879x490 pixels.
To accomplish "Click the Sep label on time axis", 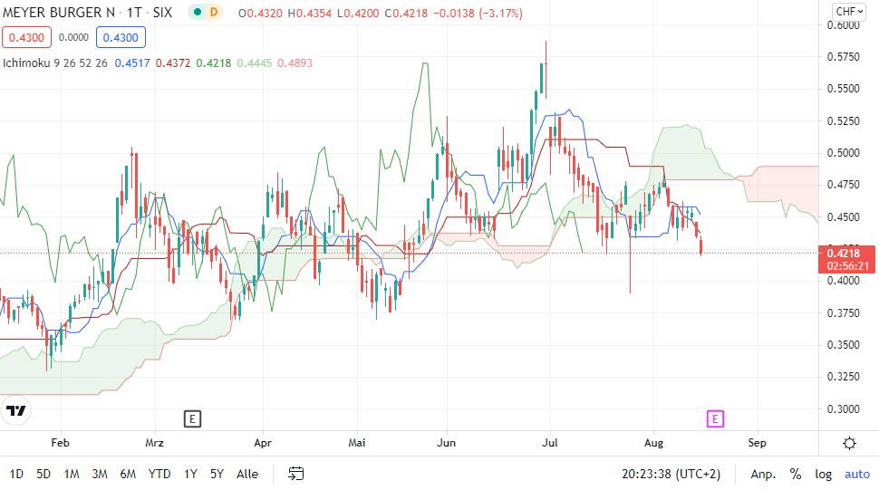I will [757, 442].
